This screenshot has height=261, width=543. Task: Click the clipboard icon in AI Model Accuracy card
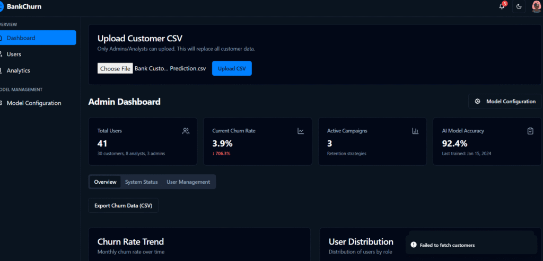[x=530, y=131]
